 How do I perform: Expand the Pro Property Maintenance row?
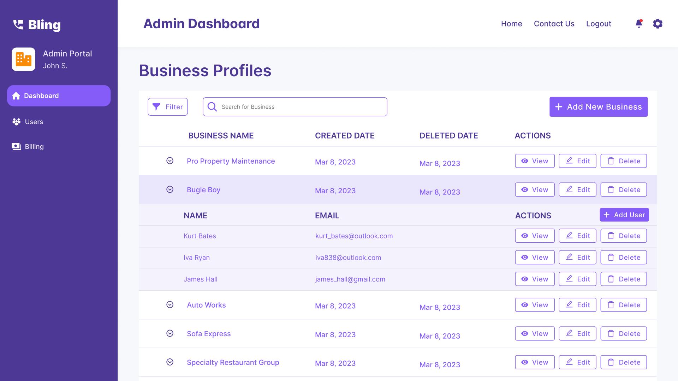coord(170,161)
